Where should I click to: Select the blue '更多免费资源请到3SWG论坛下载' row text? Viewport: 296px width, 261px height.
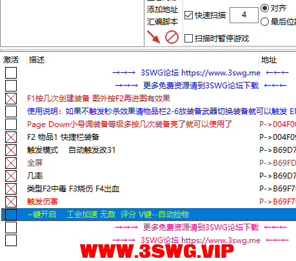[201, 86]
